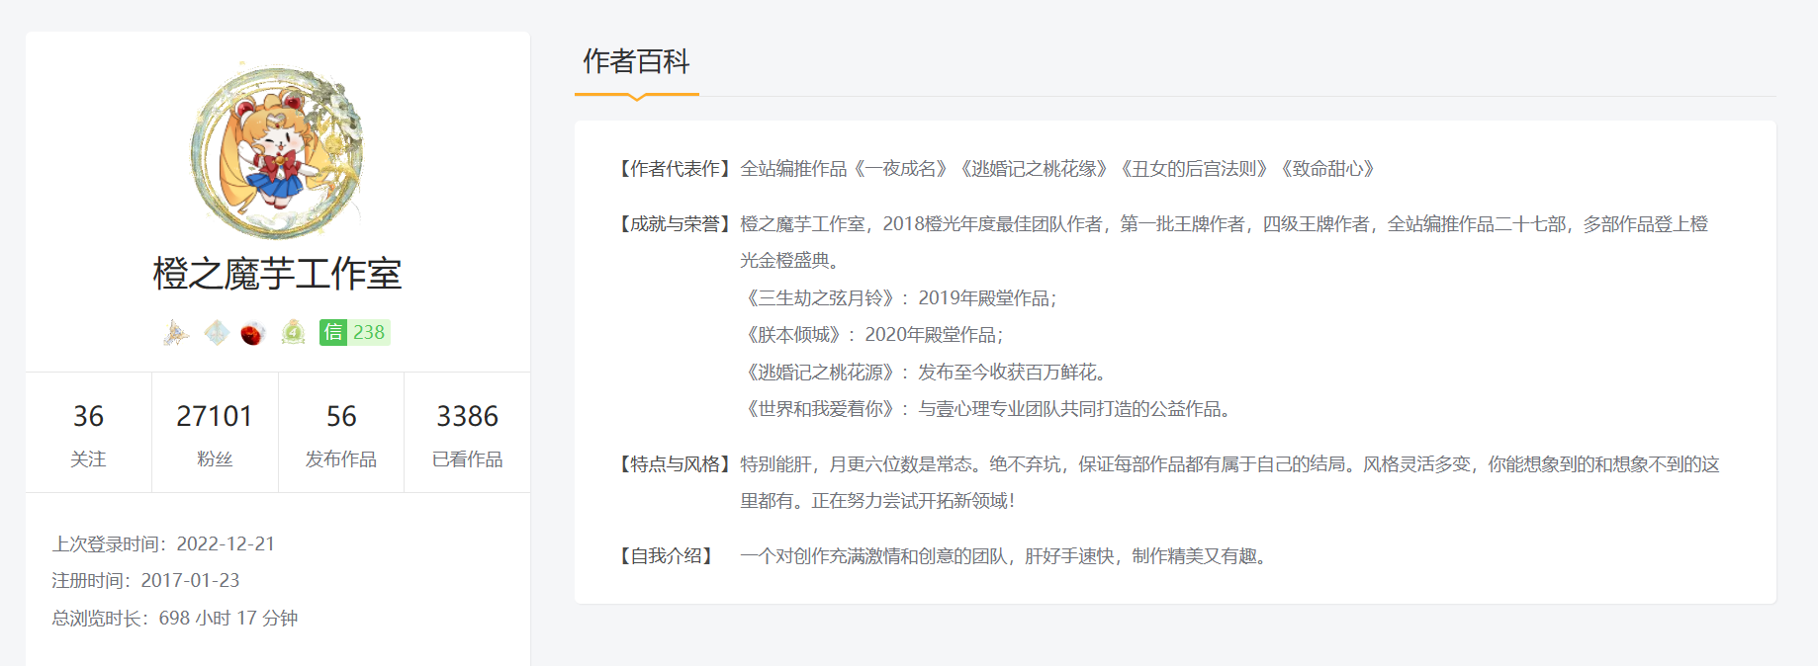The height and width of the screenshot is (666, 1818).
Task: Click the star-shaped crystal badge icon
Action: click(x=176, y=333)
